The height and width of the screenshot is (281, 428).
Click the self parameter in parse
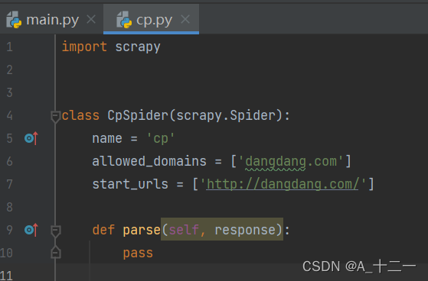(184, 230)
